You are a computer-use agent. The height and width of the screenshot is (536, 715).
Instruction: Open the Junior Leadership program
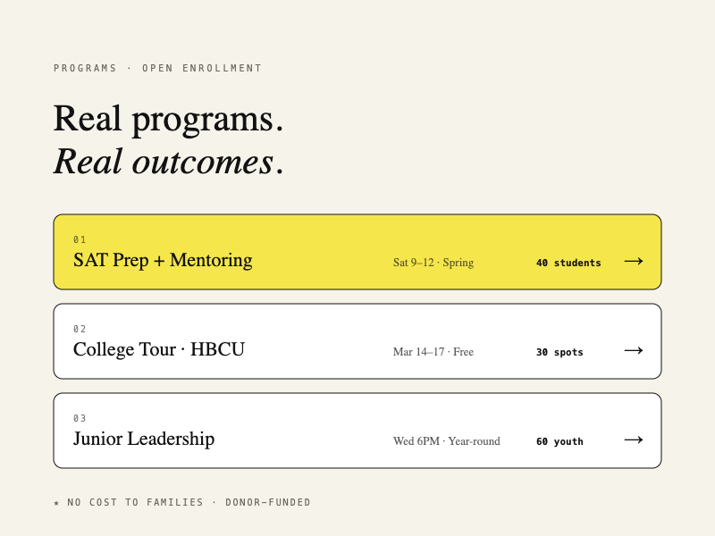coord(144,439)
